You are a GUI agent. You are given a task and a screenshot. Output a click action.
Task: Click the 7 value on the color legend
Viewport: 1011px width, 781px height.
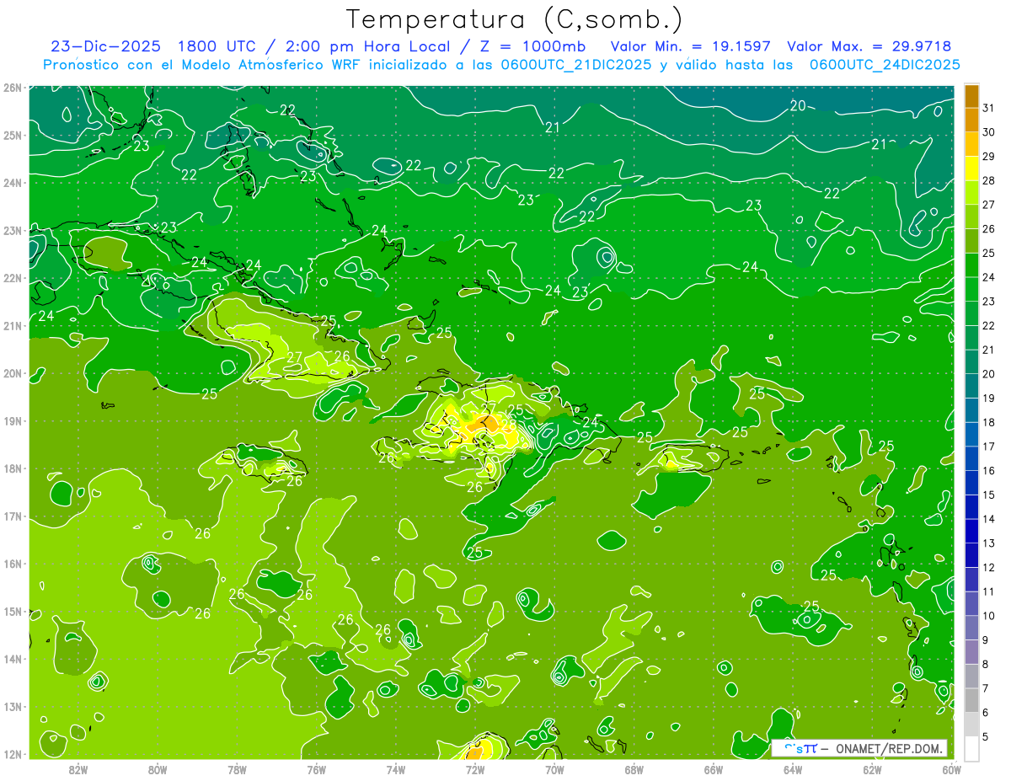click(986, 688)
